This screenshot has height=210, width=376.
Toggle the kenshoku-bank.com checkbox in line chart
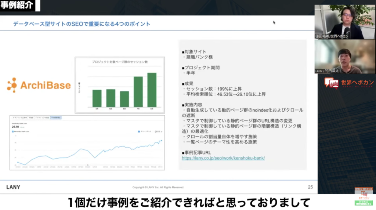pyautogui.click(x=13, y=131)
